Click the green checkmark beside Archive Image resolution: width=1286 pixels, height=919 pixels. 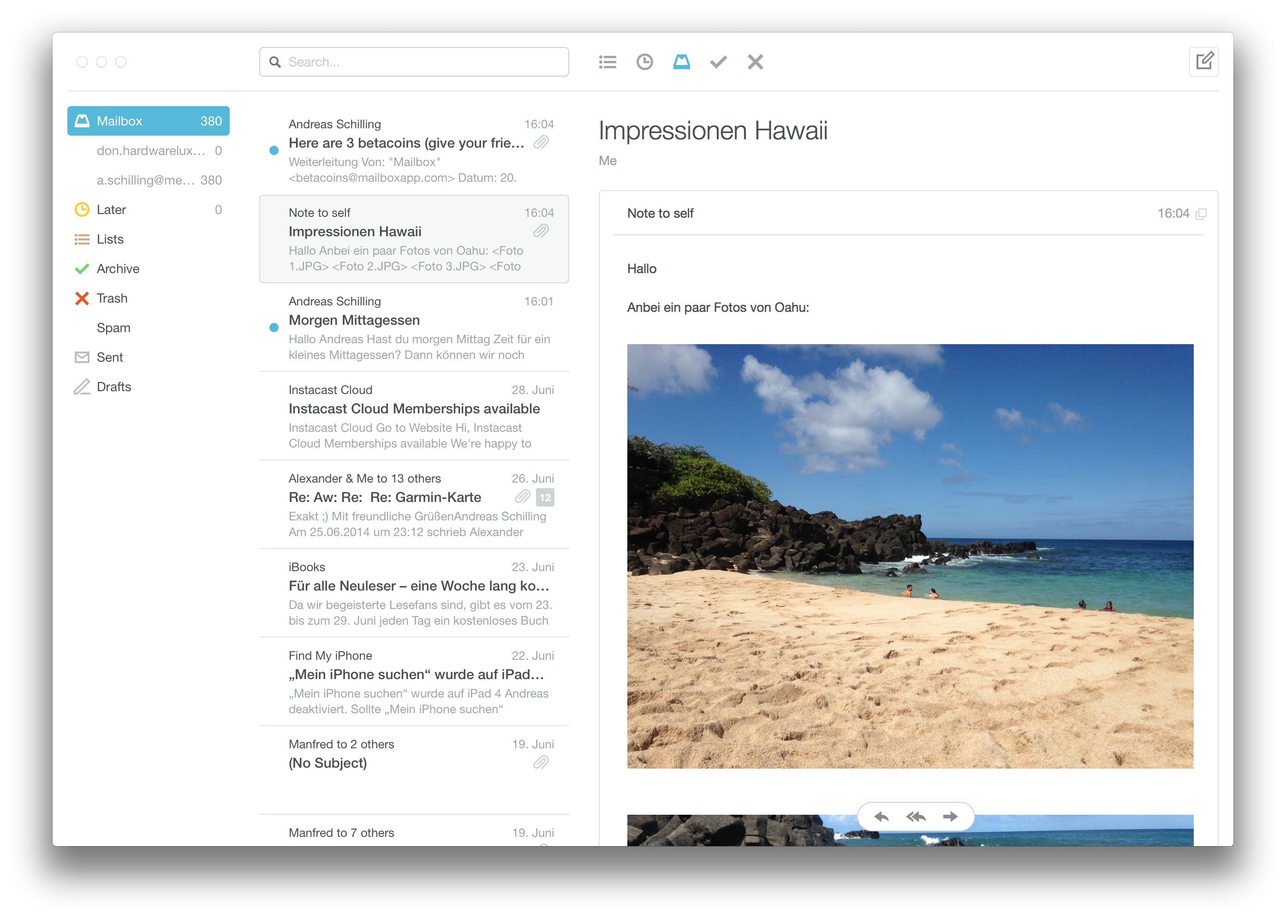point(82,268)
